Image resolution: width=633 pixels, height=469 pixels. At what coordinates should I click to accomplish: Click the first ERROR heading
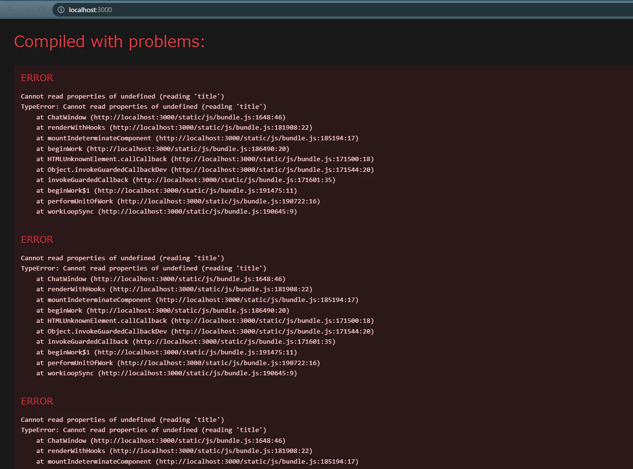click(37, 78)
